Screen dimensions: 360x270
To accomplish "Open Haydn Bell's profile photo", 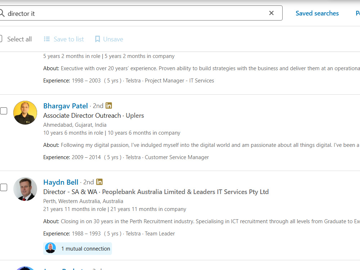I will 25,189.
